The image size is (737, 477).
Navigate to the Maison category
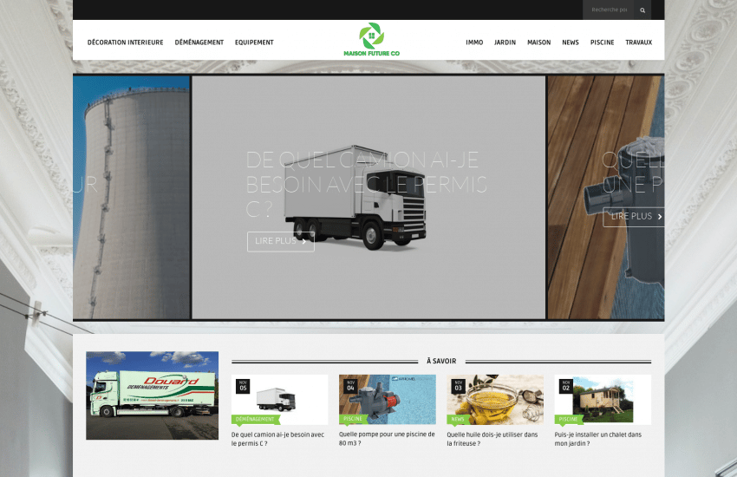coord(538,42)
